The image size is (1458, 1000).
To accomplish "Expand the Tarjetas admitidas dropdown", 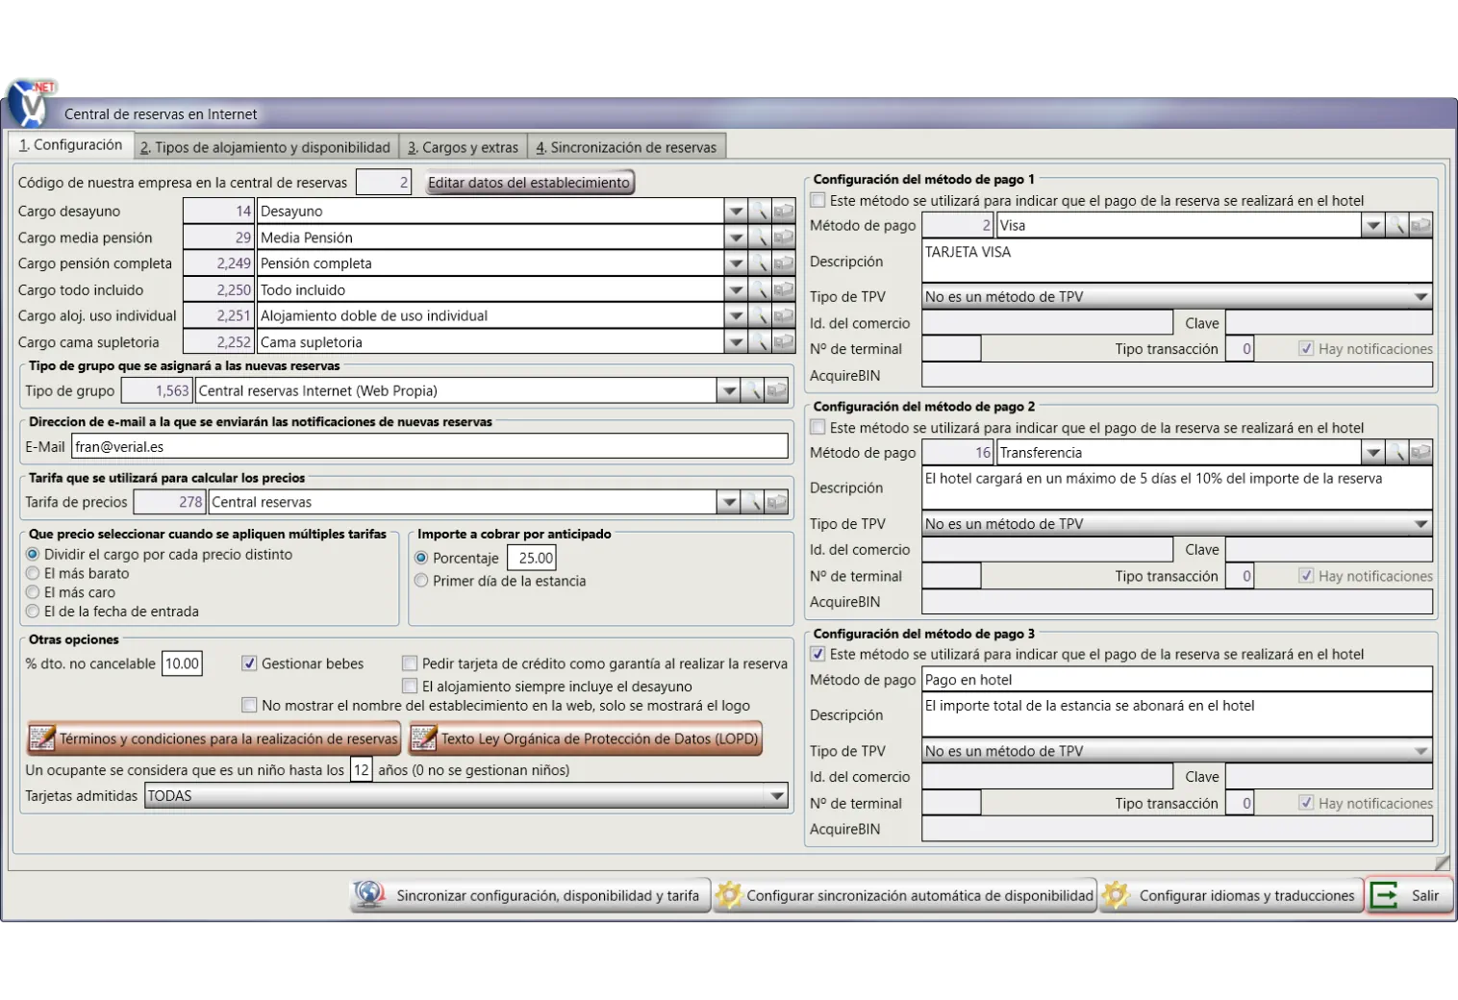I will click(x=776, y=796).
